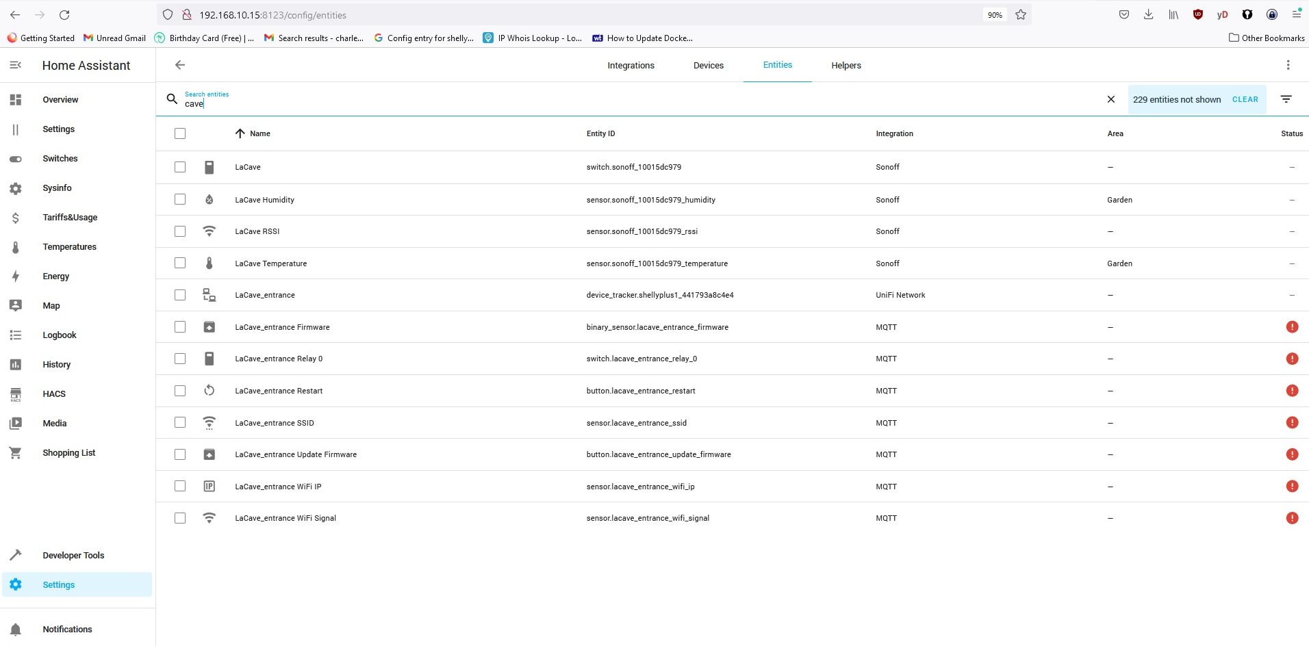Open the Unread Gmail bookmark
The width and height of the screenshot is (1309, 646).
pyautogui.click(x=114, y=38)
